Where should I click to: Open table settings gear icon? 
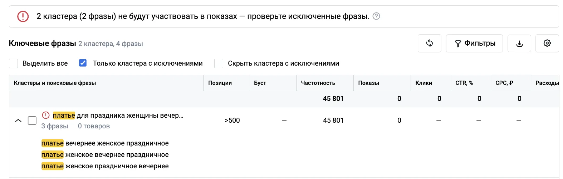click(x=547, y=44)
